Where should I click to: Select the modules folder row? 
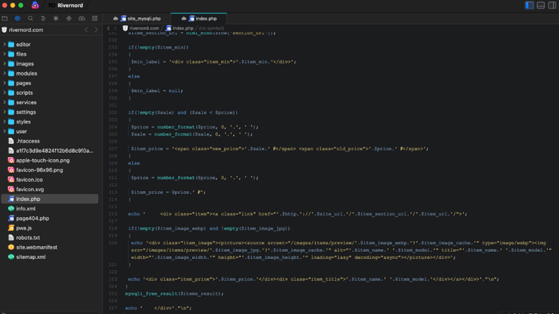(50, 73)
